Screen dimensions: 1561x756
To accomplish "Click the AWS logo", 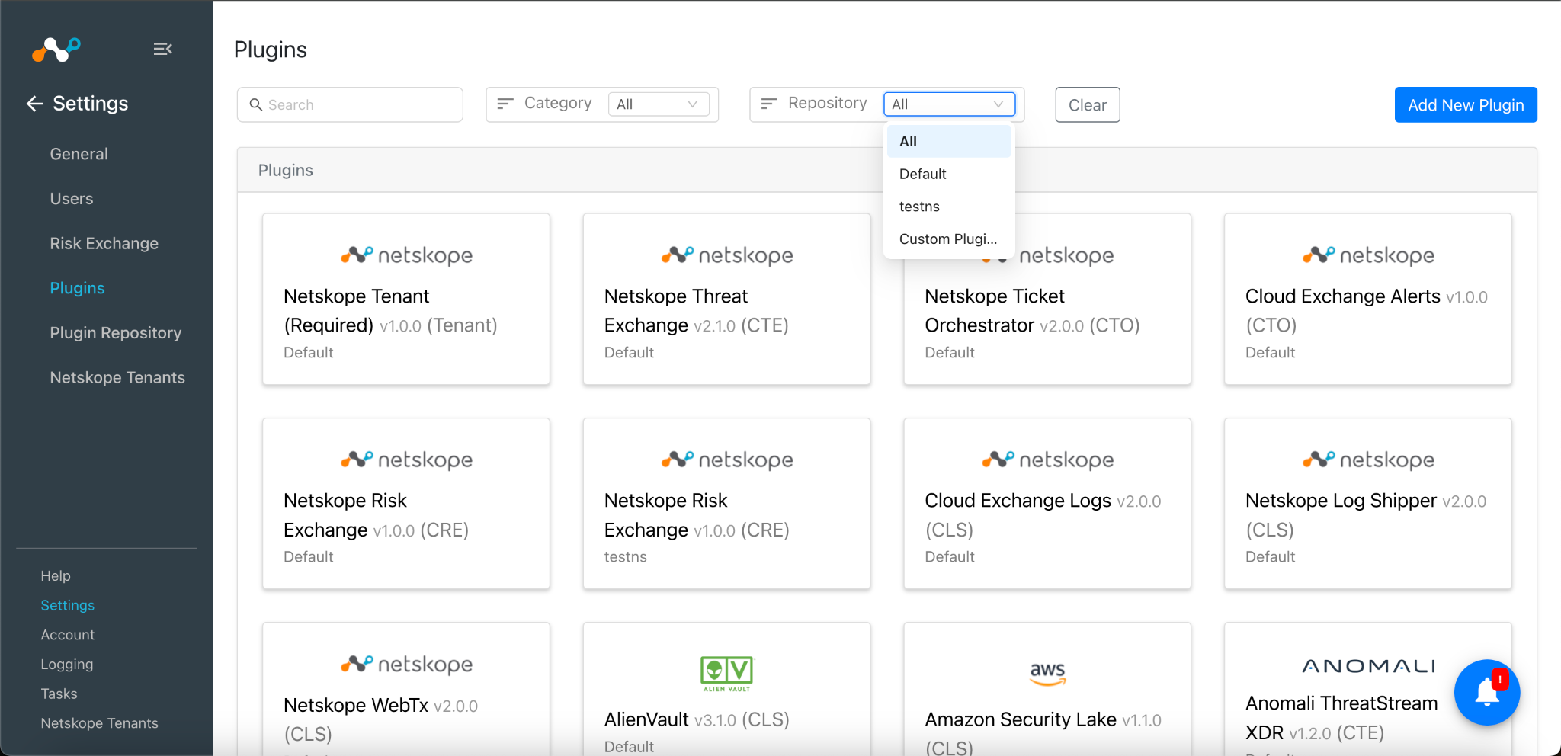I will pyautogui.click(x=1047, y=674).
